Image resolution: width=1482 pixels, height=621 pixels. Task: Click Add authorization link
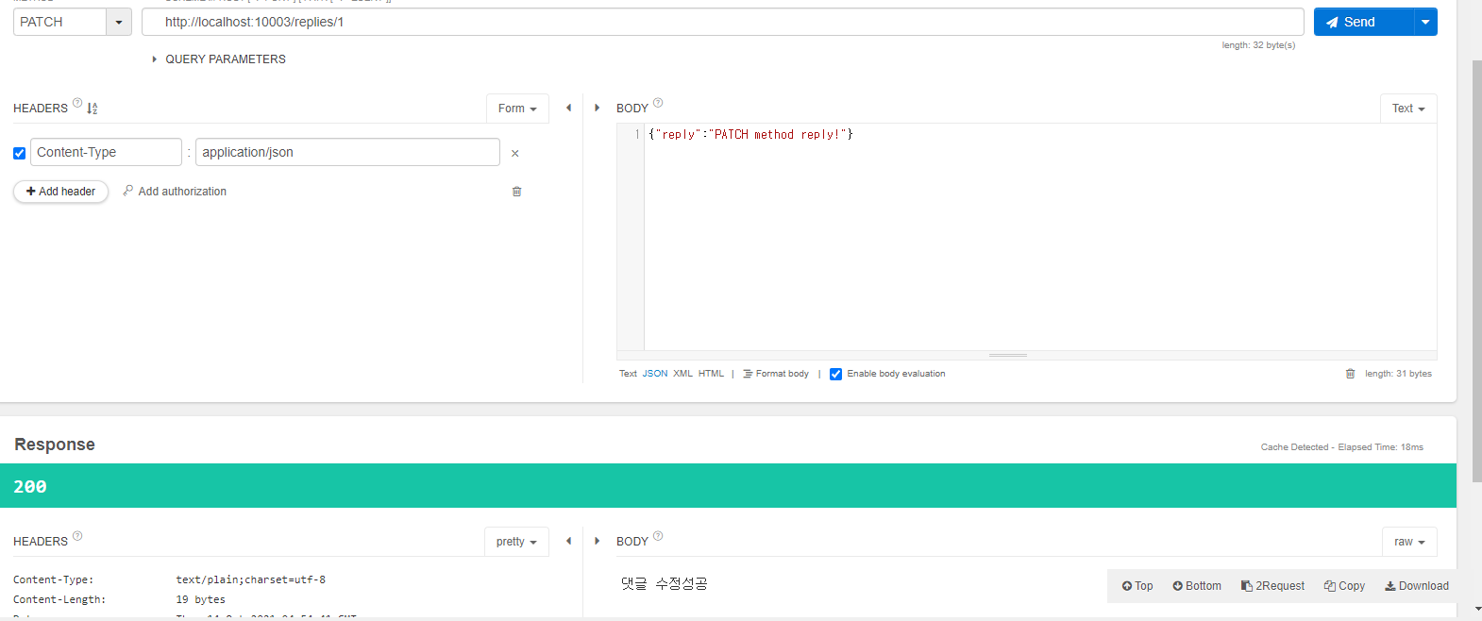pos(175,192)
